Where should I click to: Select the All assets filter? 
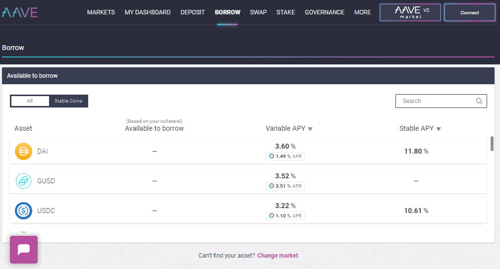30,101
